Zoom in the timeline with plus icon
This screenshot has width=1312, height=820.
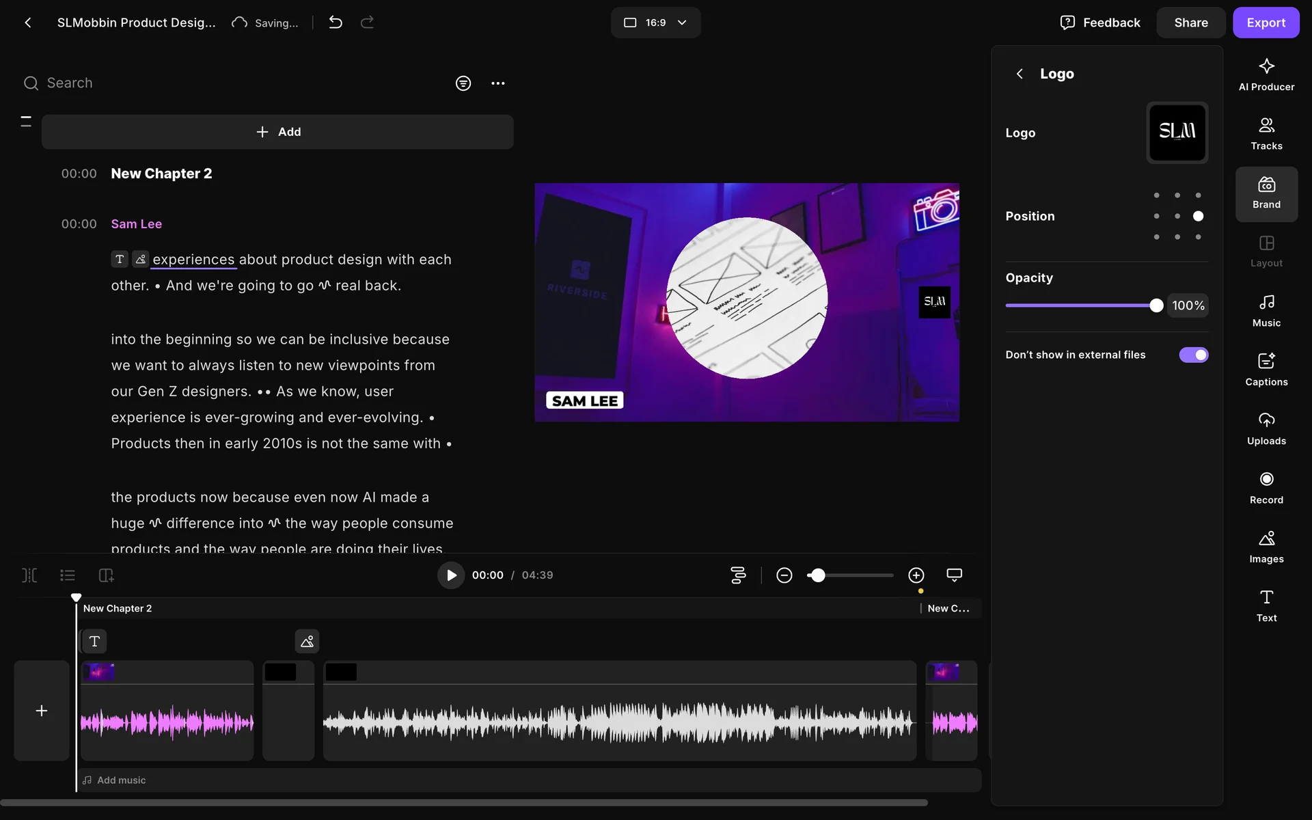coord(916,575)
